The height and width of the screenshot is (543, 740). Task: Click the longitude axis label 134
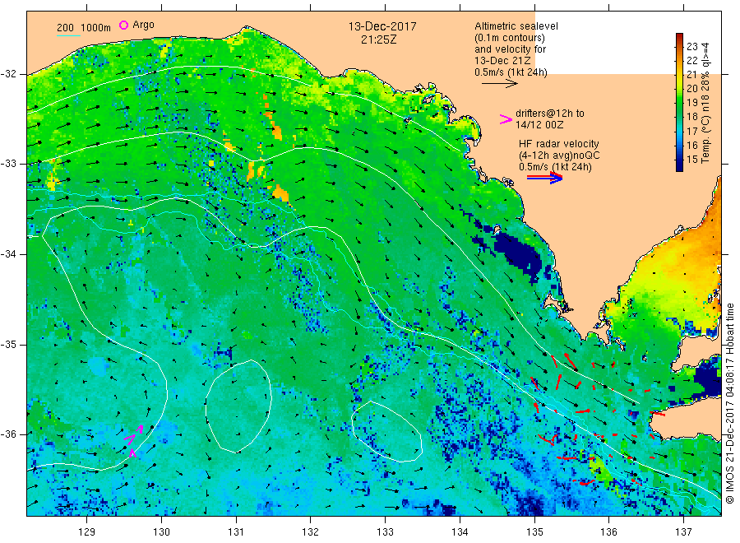pyautogui.click(x=460, y=532)
